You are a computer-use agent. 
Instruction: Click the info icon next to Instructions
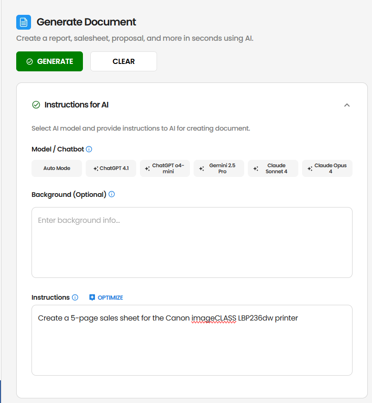(74, 297)
